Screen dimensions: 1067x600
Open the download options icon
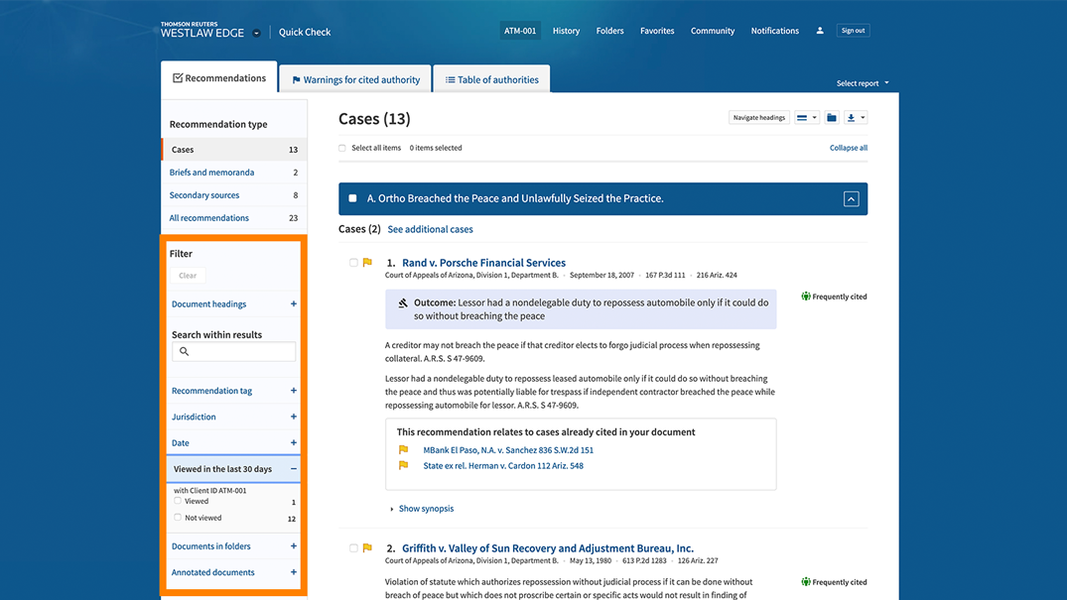click(856, 118)
